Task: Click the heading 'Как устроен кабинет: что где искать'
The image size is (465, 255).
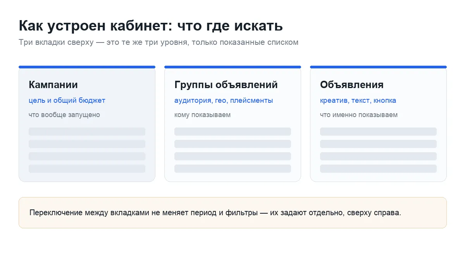Action: [151, 26]
